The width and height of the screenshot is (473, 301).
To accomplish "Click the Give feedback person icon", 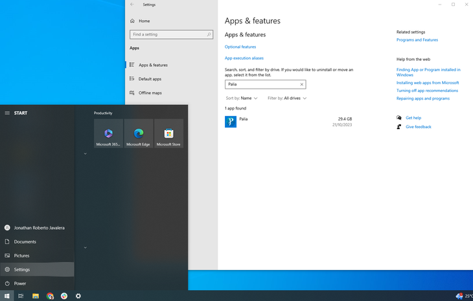I will point(399,126).
